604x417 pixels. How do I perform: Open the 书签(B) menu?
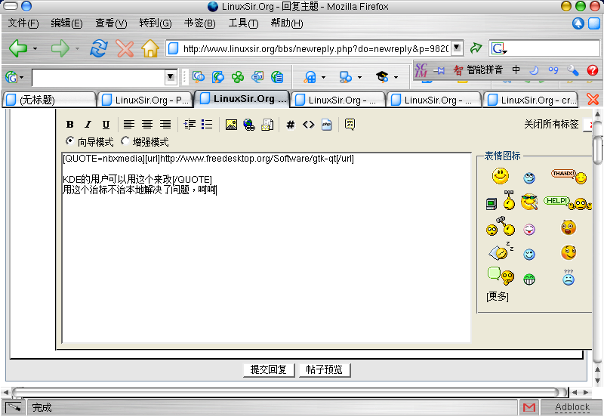(199, 23)
